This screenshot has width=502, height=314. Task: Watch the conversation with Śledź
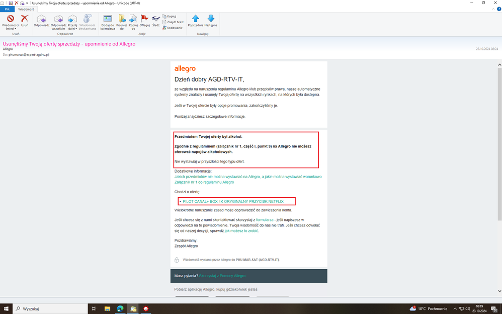[156, 21]
